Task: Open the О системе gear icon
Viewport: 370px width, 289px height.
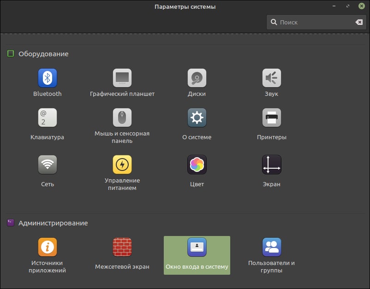Action: (197, 118)
